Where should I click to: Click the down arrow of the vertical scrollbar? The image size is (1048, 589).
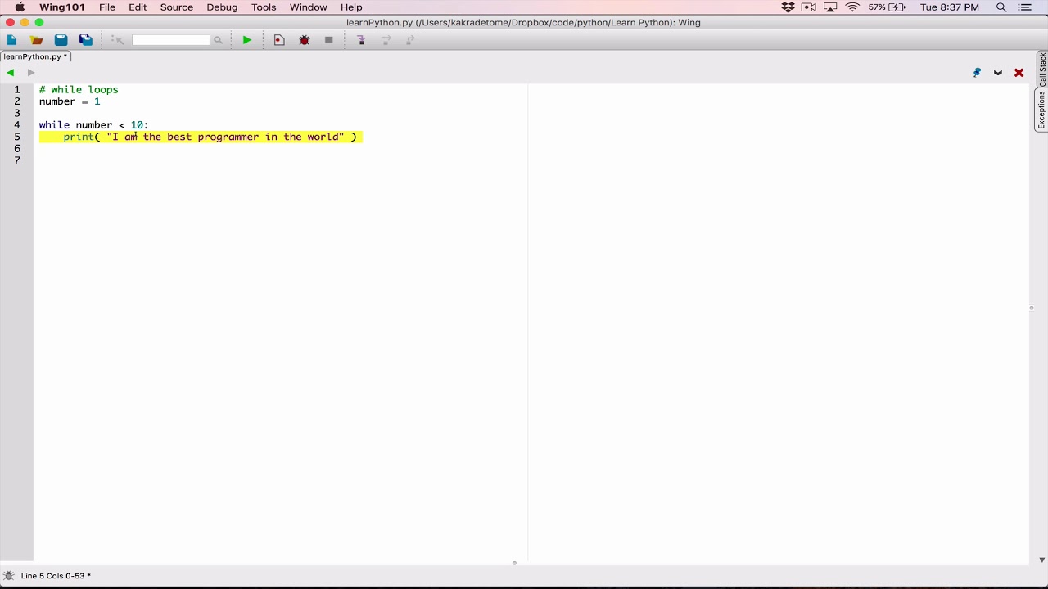click(1041, 560)
